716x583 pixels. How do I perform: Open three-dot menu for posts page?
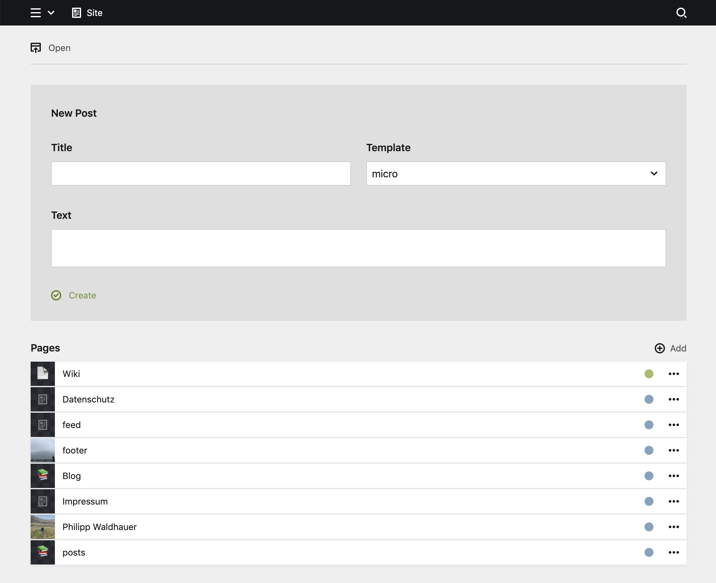coord(674,552)
